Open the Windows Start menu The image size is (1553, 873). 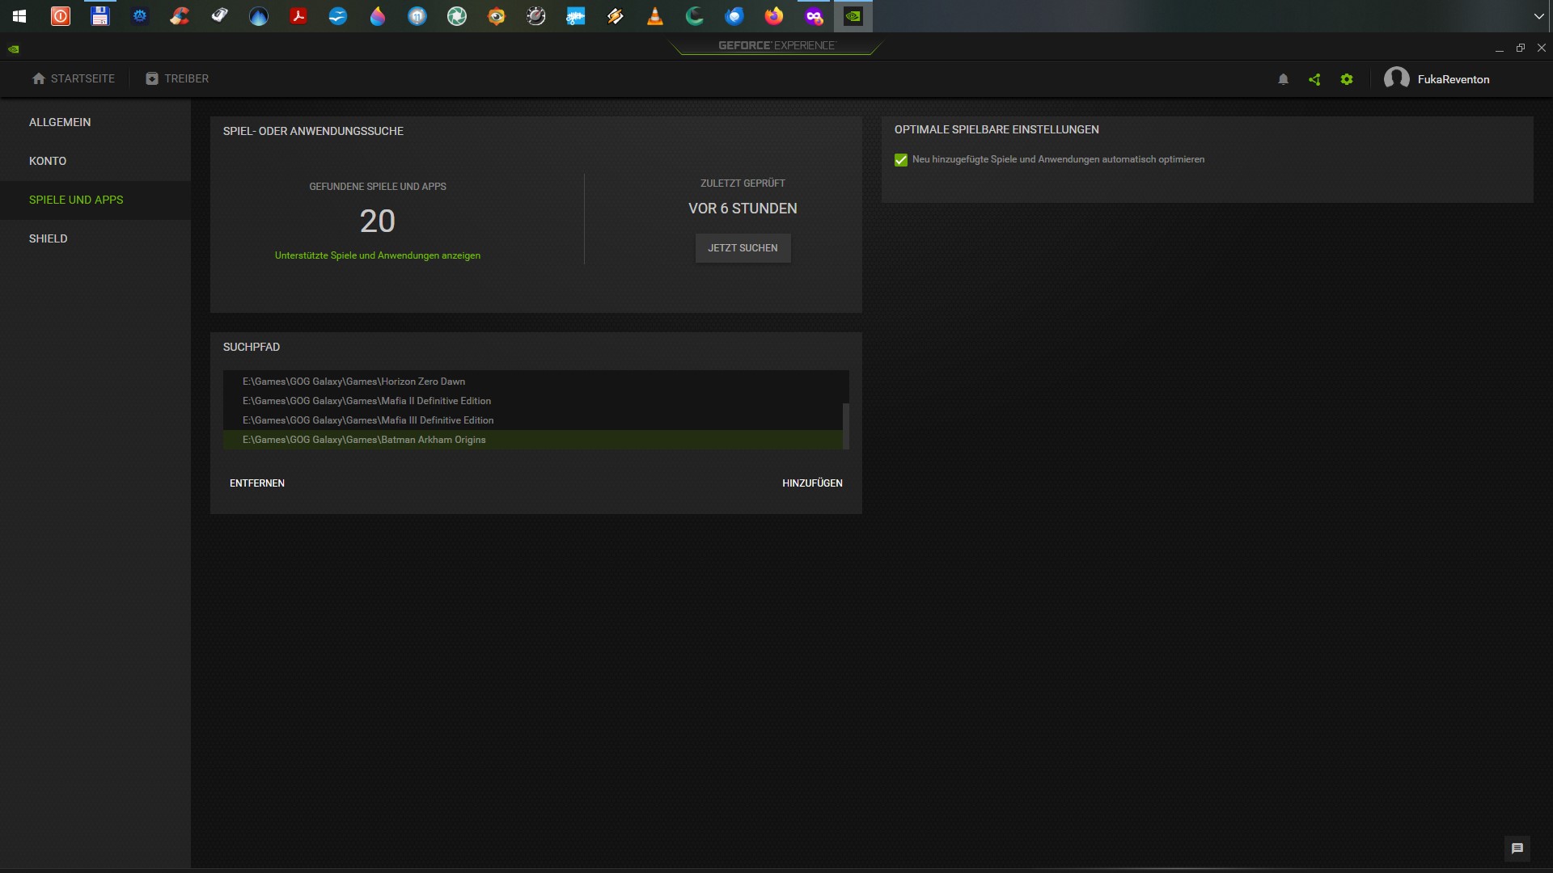19,16
